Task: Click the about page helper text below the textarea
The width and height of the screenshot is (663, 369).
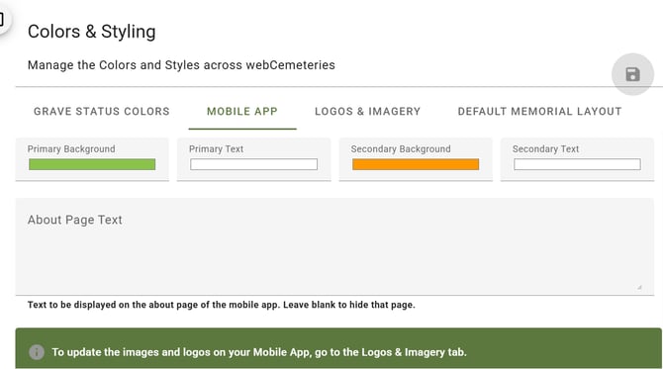Action: [221, 305]
